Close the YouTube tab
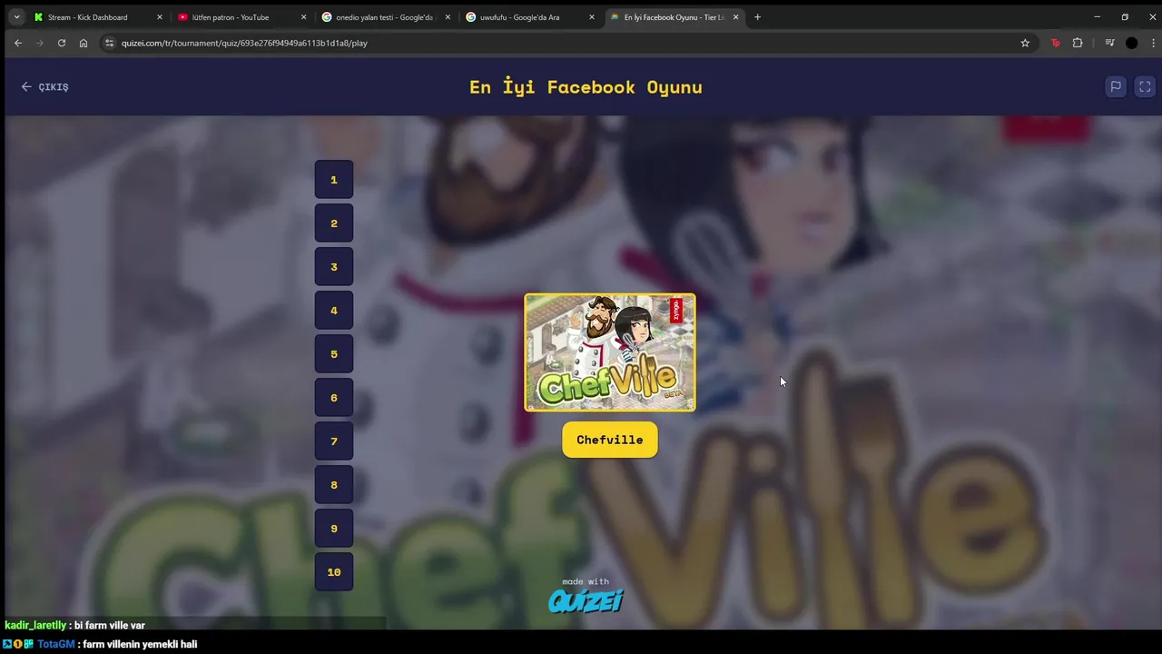 pyautogui.click(x=303, y=17)
